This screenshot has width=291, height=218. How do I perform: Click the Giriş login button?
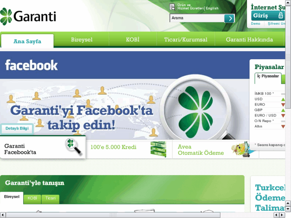(x=268, y=15)
